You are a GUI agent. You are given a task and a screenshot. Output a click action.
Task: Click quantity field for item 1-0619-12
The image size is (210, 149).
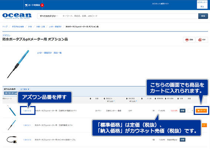(x=190, y=110)
